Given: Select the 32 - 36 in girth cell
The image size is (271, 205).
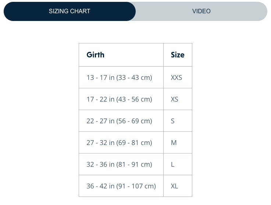Looking at the screenshot, I should point(121,164).
